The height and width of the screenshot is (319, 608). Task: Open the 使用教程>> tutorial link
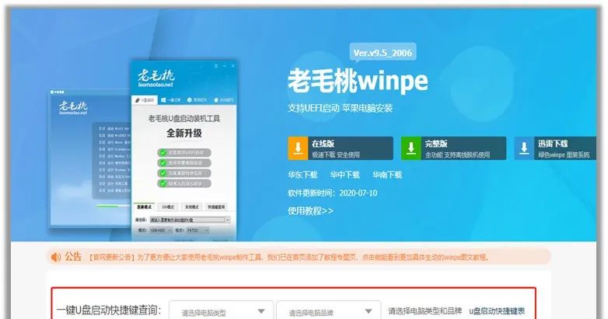(310, 211)
